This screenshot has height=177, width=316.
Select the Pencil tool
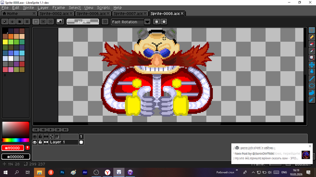[x=311, y=37]
